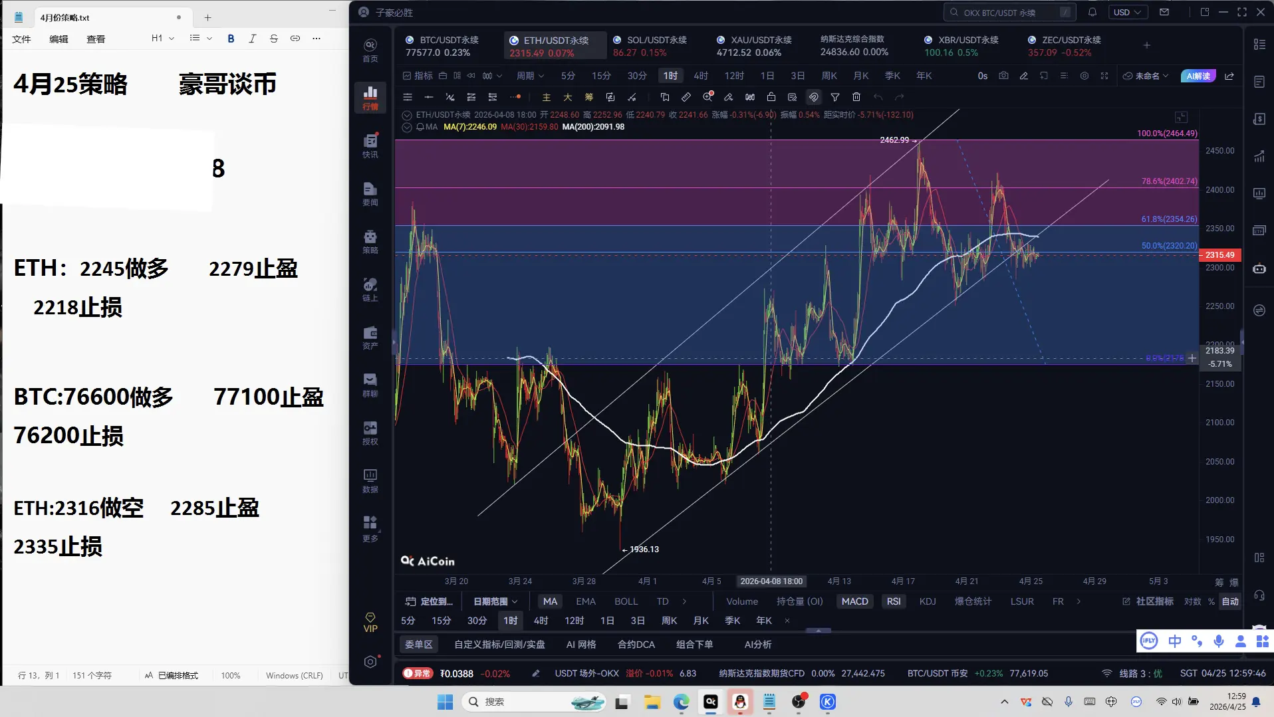Open the H1 heading dropdown in Notepad
This screenshot has height=717, width=1274.
pos(163,39)
